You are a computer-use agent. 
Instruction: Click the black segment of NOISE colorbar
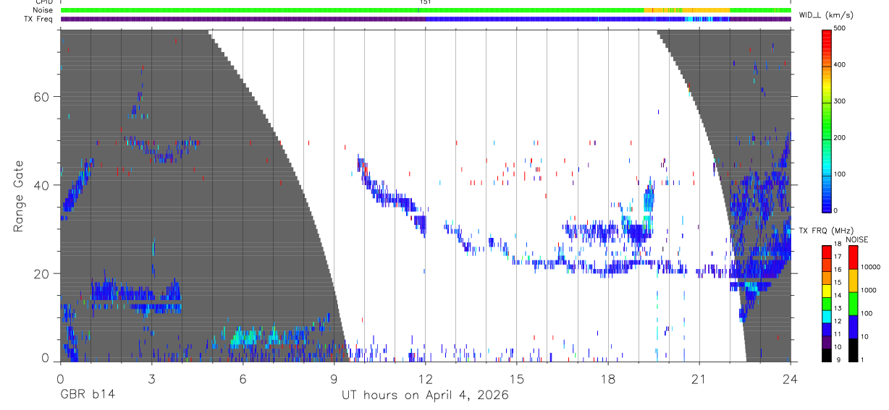(x=853, y=350)
